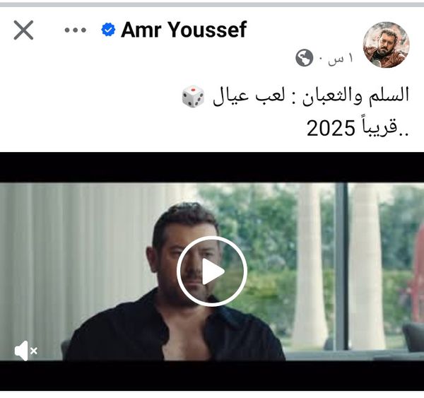Click the '2025' number in the caption
The width and height of the screenshot is (424, 398).
331,128
